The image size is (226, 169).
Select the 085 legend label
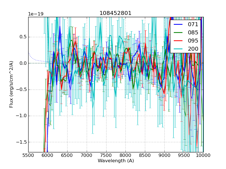193,32
